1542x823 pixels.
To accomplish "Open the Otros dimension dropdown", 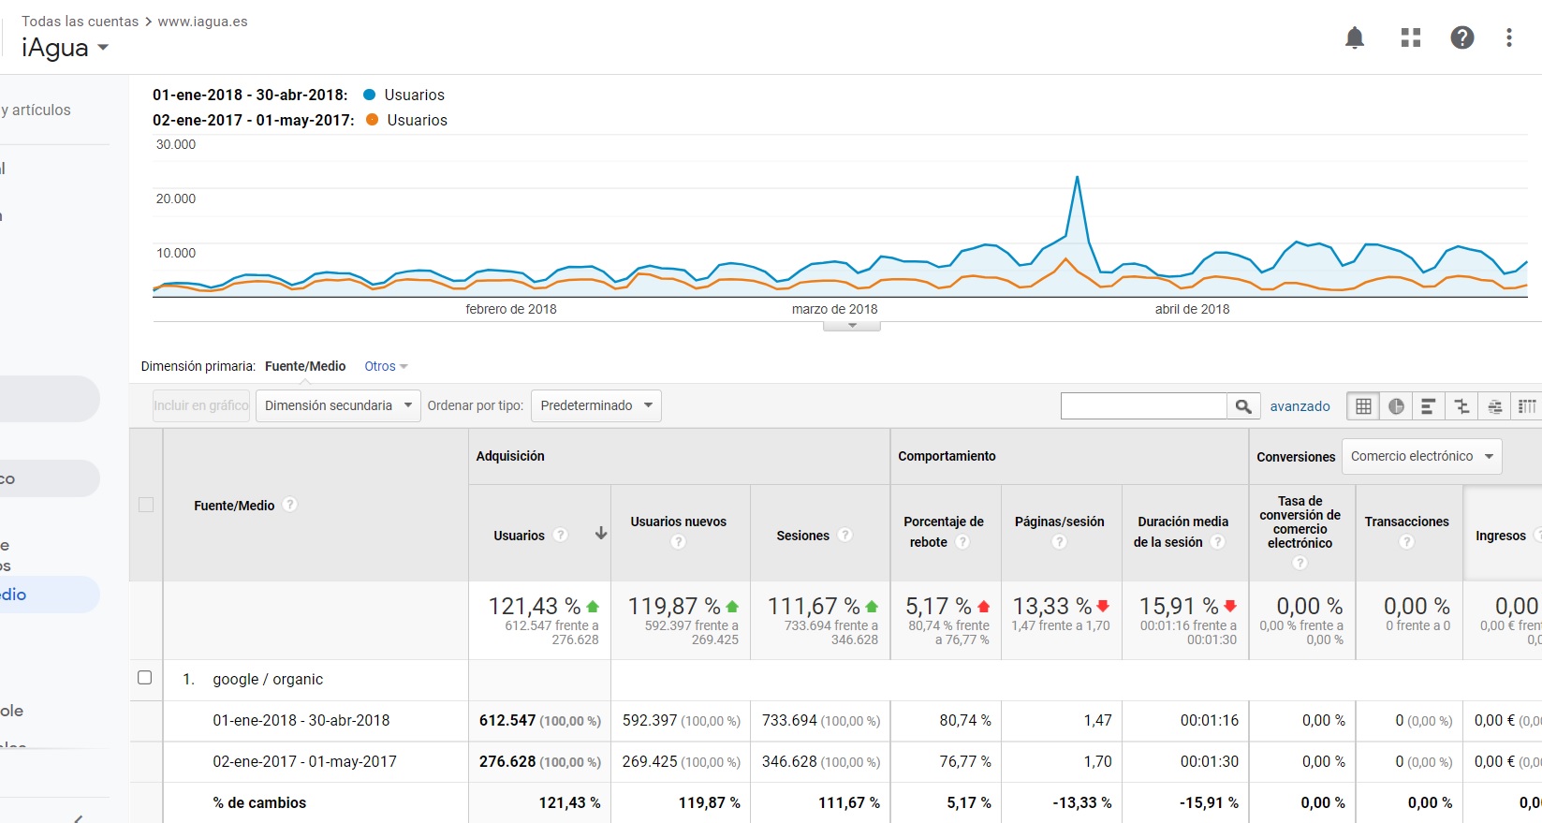I will 386,366.
